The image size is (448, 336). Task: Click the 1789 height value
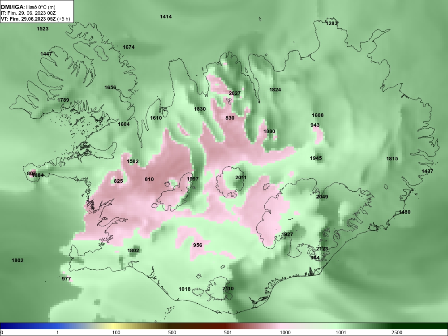pos(63,100)
